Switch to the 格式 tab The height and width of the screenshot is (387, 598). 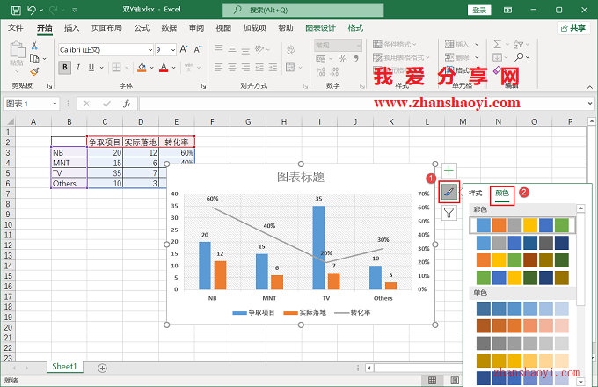(x=355, y=28)
